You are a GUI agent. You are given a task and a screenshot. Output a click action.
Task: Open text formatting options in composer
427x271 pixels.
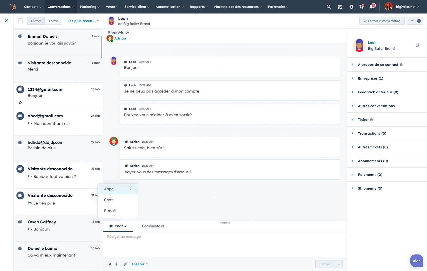(x=110, y=264)
